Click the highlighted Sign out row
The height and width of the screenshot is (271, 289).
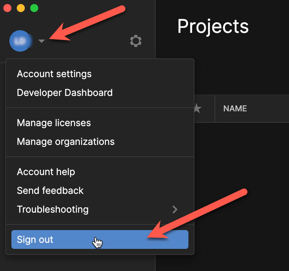tap(100, 239)
